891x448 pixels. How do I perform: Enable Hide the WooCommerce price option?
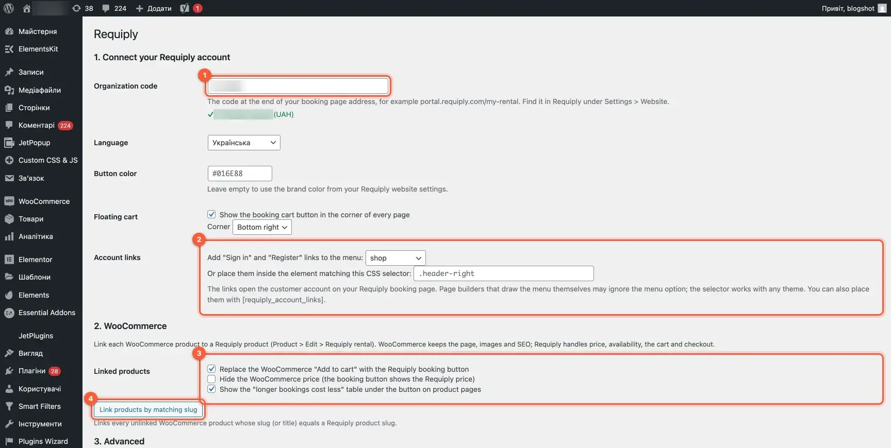coord(211,379)
